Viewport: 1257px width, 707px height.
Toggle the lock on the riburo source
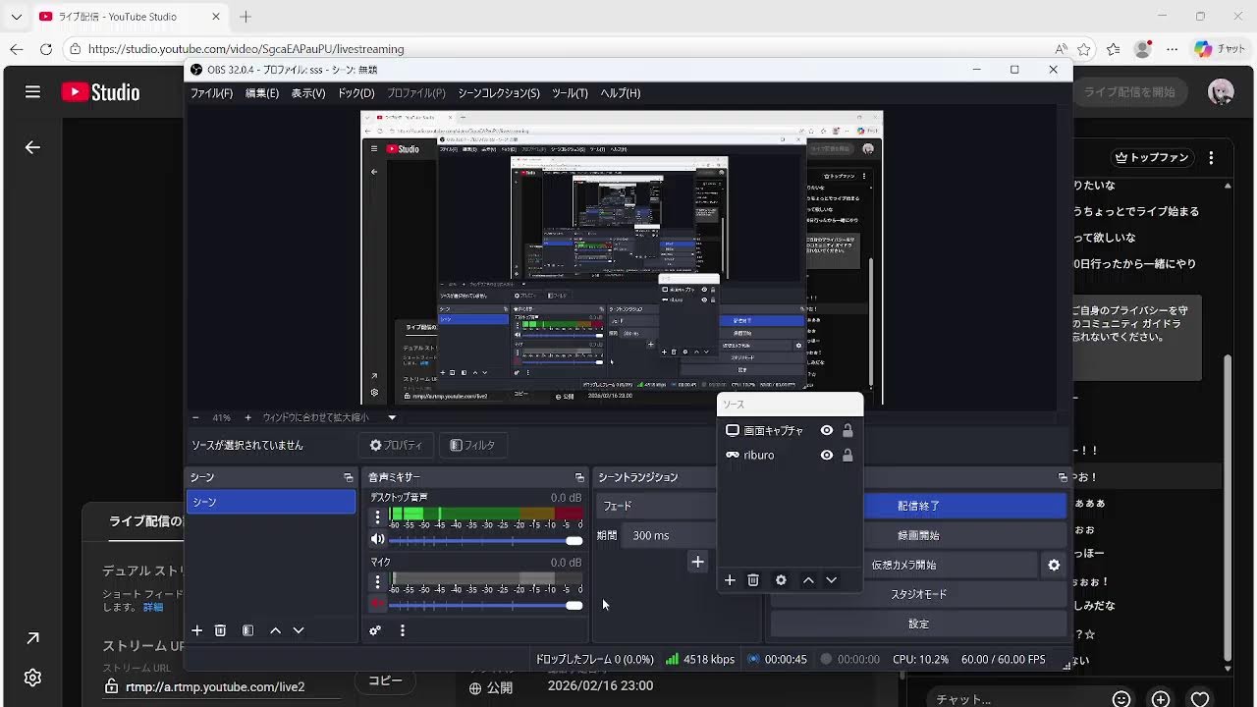[x=847, y=455]
